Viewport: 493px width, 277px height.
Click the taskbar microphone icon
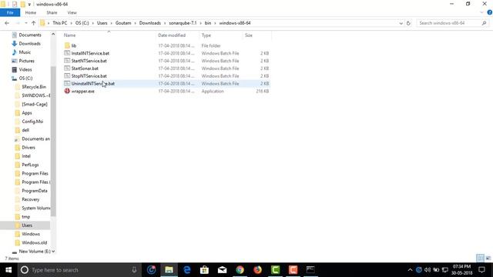point(134,270)
